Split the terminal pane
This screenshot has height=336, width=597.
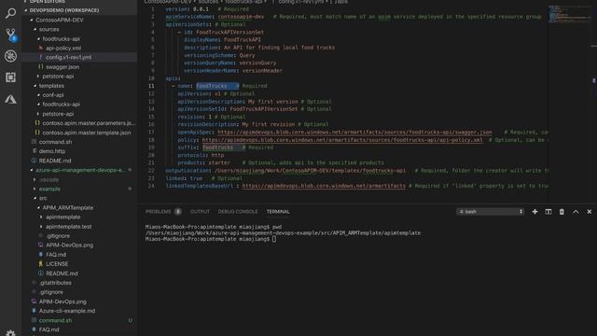(x=548, y=212)
